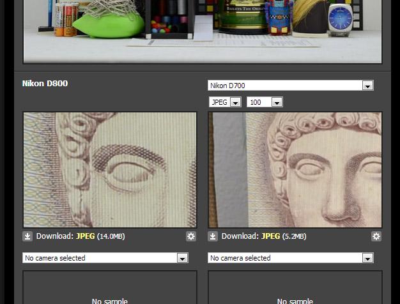Open the JPEG format dropdown
This screenshot has height=304, width=400.
225,102
